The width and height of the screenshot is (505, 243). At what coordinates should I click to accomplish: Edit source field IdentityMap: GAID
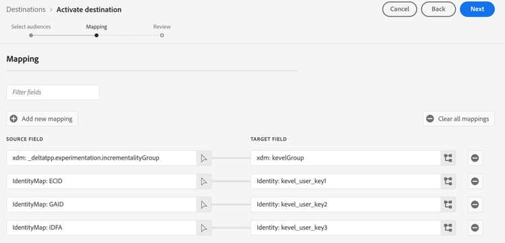(102, 205)
